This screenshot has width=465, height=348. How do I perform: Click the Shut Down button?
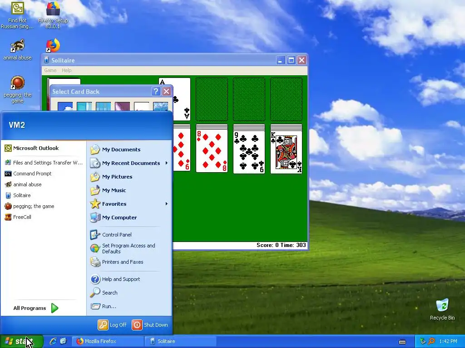coord(150,325)
